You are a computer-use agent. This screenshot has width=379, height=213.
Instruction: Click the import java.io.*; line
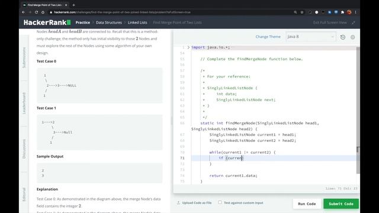210,47
